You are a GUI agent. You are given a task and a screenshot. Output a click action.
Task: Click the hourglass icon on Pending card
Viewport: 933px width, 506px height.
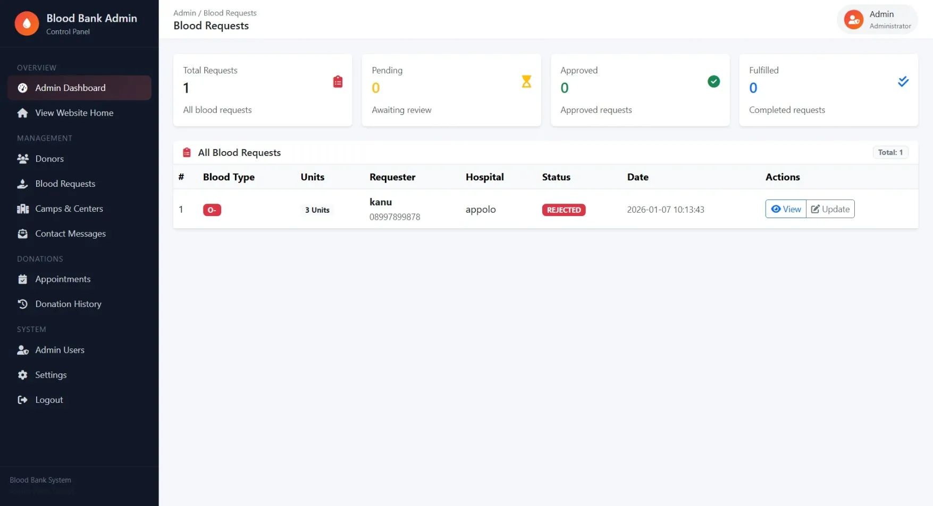pos(526,81)
